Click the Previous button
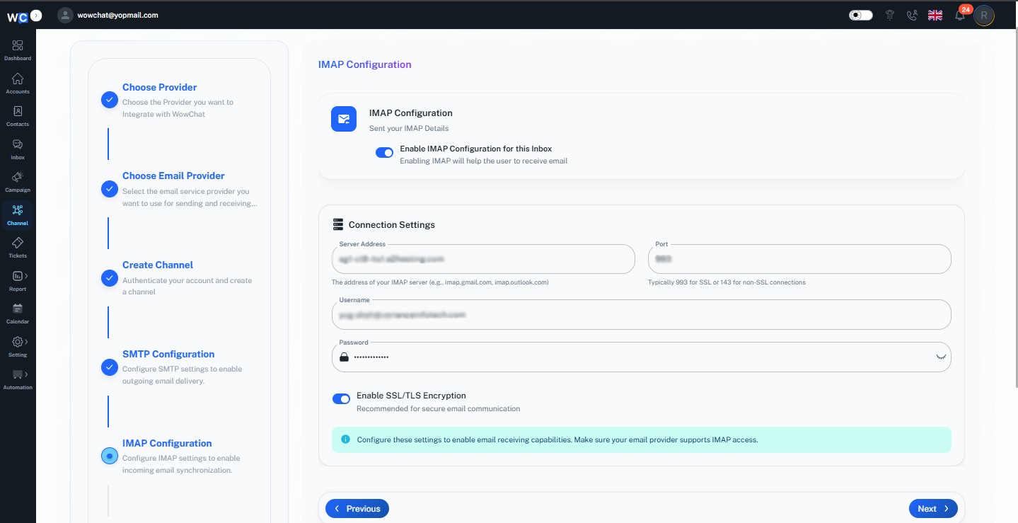Screen dimensions: 1018x523 [357, 509]
